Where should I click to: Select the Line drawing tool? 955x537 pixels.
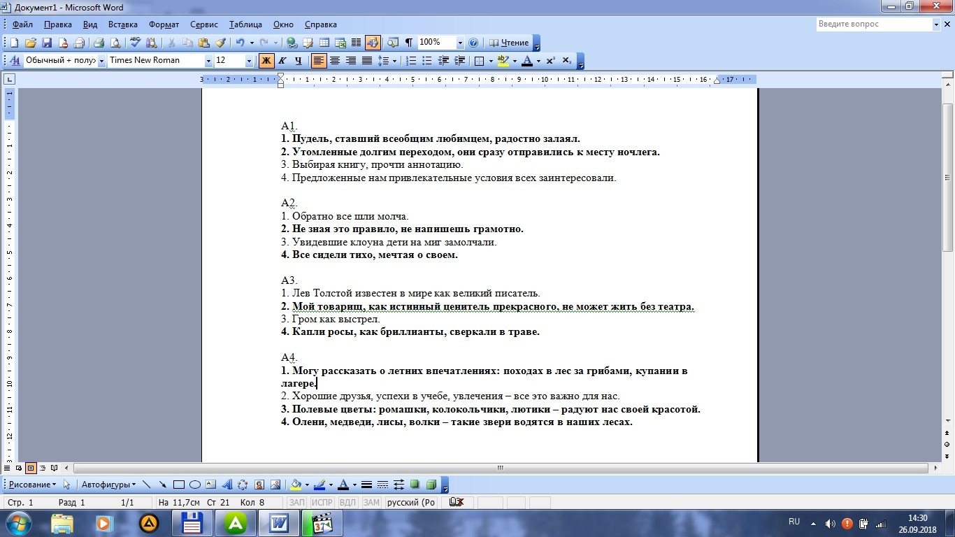(146, 485)
